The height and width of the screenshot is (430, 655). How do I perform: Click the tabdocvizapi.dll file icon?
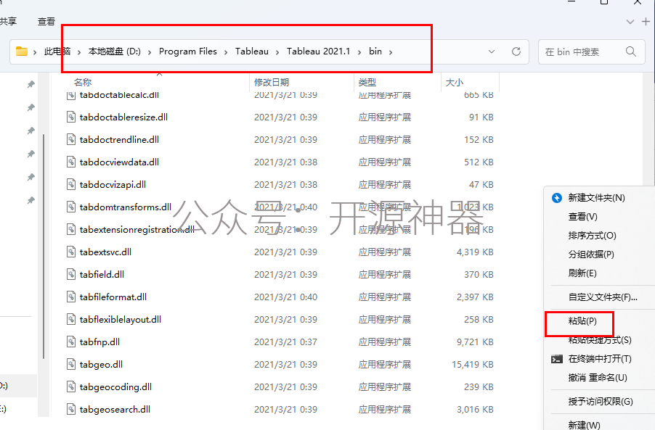(71, 185)
